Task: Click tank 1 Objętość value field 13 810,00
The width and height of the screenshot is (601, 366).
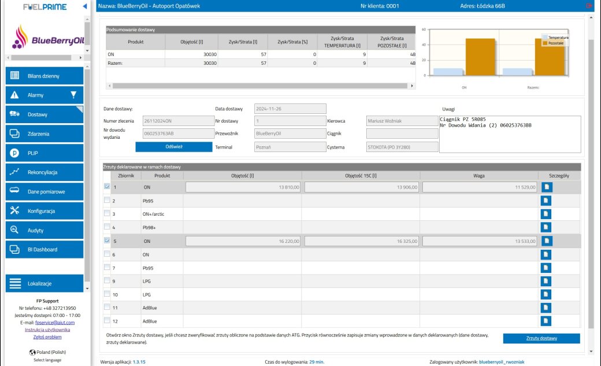Action: click(243, 187)
